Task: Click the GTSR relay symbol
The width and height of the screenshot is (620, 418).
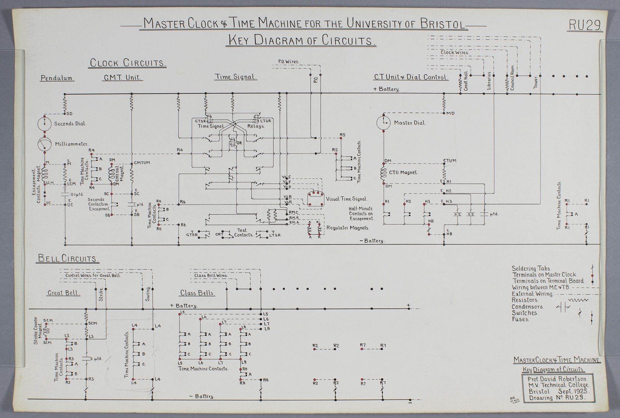Action: point(209,119)
